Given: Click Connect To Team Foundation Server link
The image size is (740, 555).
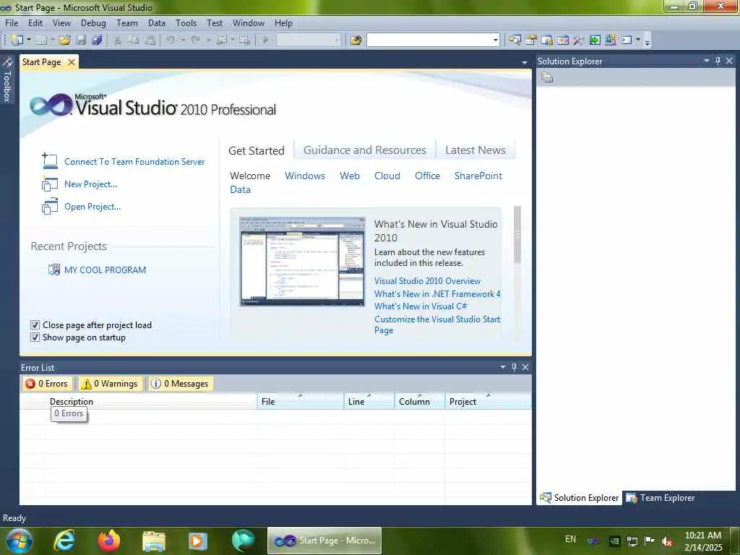Looking at the screenshot, I should pyautogui.click(x=134, y=161).
